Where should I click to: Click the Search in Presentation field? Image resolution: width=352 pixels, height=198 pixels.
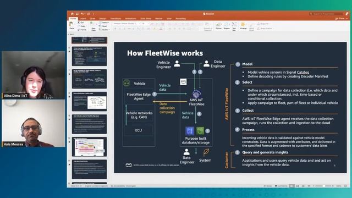[x=326, y=14]
